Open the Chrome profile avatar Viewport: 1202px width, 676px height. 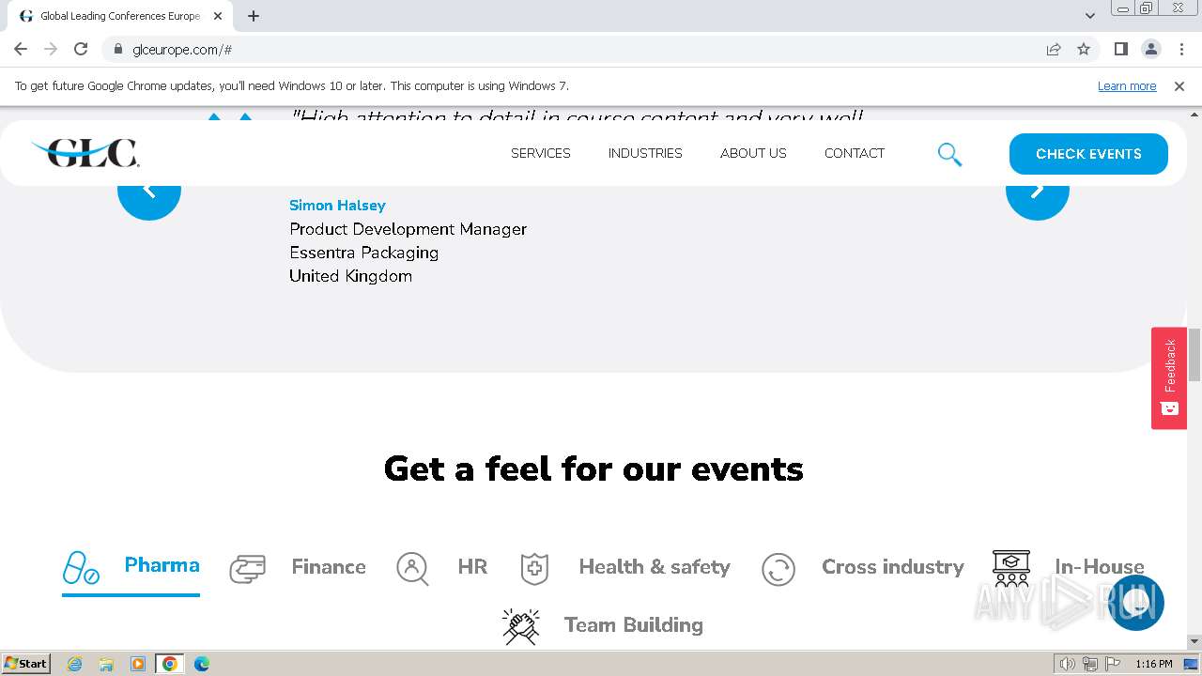coord(1151,49)
